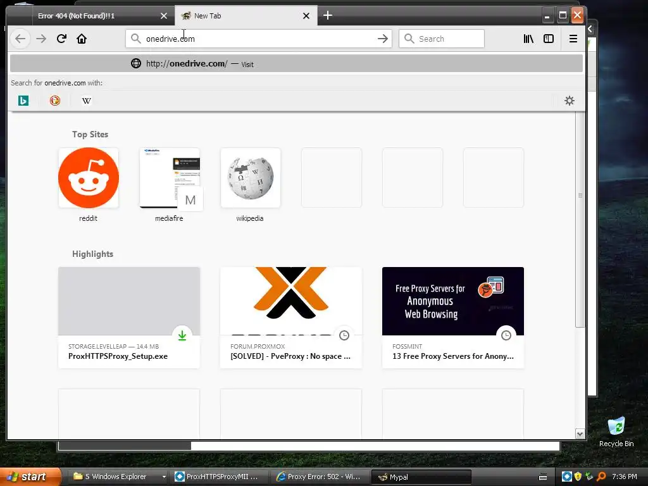
Task: Close the Error 404 tab
Action: pyautogui.click(x=164, y=16)
